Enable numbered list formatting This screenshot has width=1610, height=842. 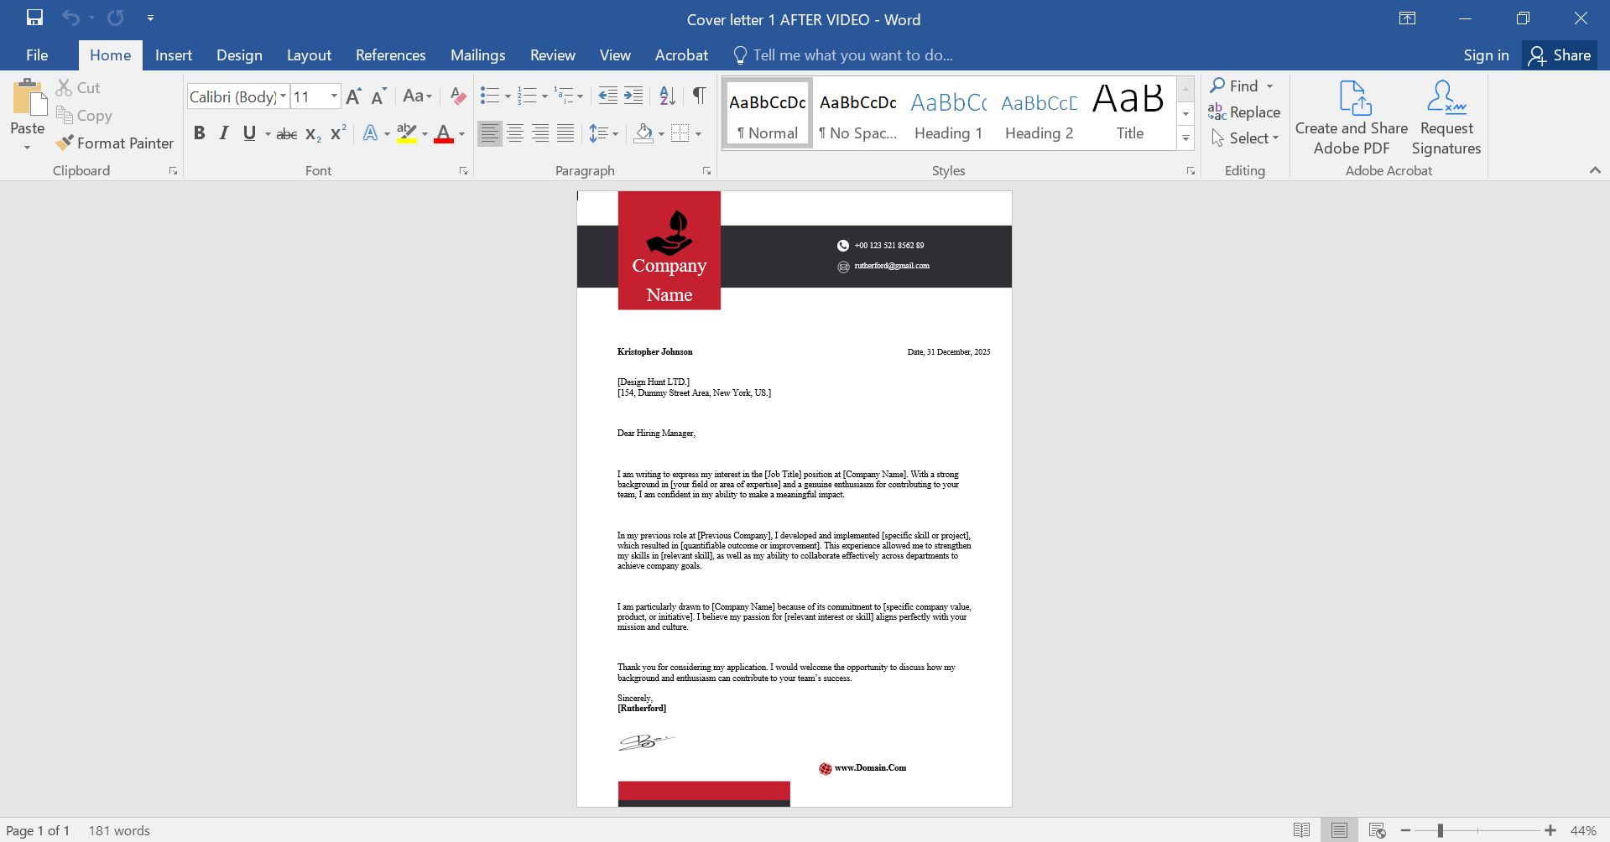pyautogui.click(x=528, y=96)
